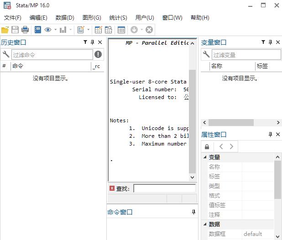
Task: Click the 变量窗口 scroll right arrow
Action: click(278, 122)
